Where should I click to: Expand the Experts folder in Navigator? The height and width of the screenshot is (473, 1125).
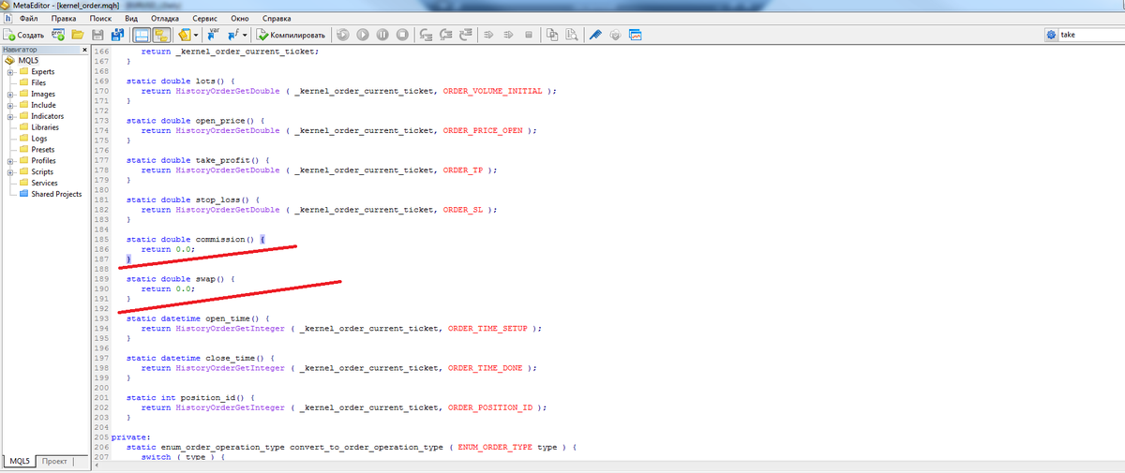click(x=9, y=71)
